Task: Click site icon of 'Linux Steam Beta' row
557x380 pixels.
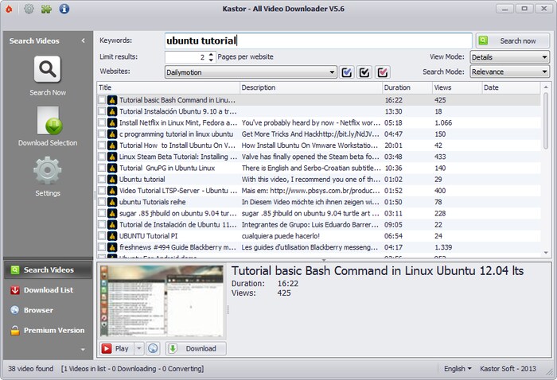Action: 112,157
